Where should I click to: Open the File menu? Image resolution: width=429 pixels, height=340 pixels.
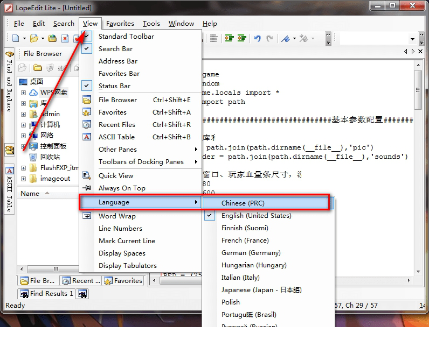click(19, 24)
